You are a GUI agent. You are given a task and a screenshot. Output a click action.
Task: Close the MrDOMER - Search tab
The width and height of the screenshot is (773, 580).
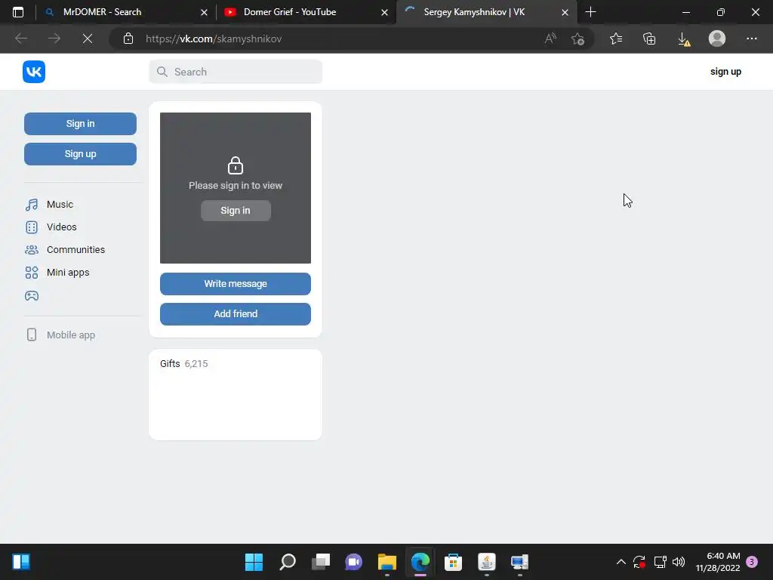pos(204,12)
